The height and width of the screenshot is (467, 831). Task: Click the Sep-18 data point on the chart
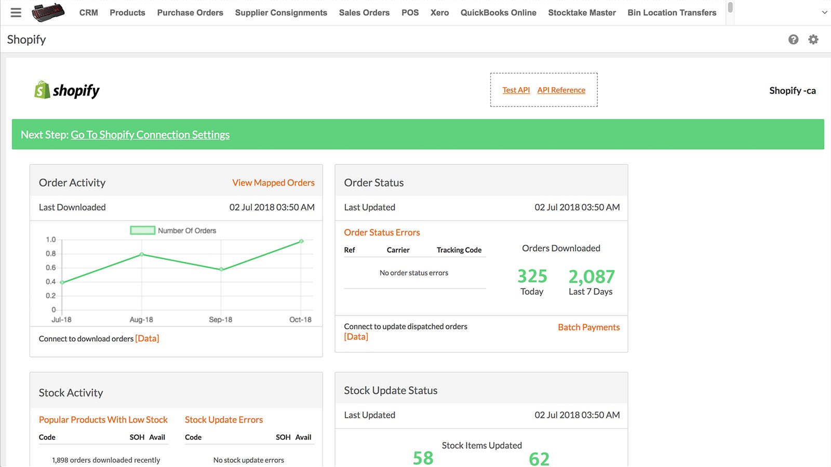point(221,269)
